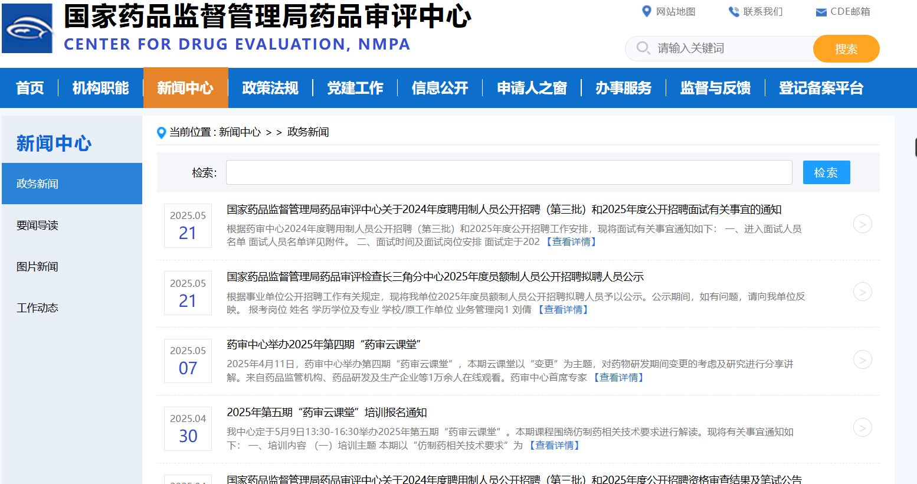
Task: Click the CDE mailbox envelope icon
Action: click(821, 12)
